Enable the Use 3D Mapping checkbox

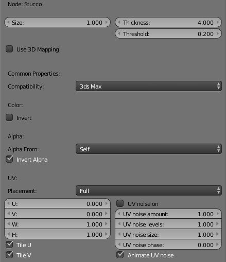[9, 49]
